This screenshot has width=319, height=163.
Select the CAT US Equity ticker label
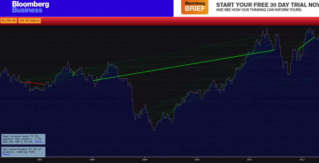29,21
